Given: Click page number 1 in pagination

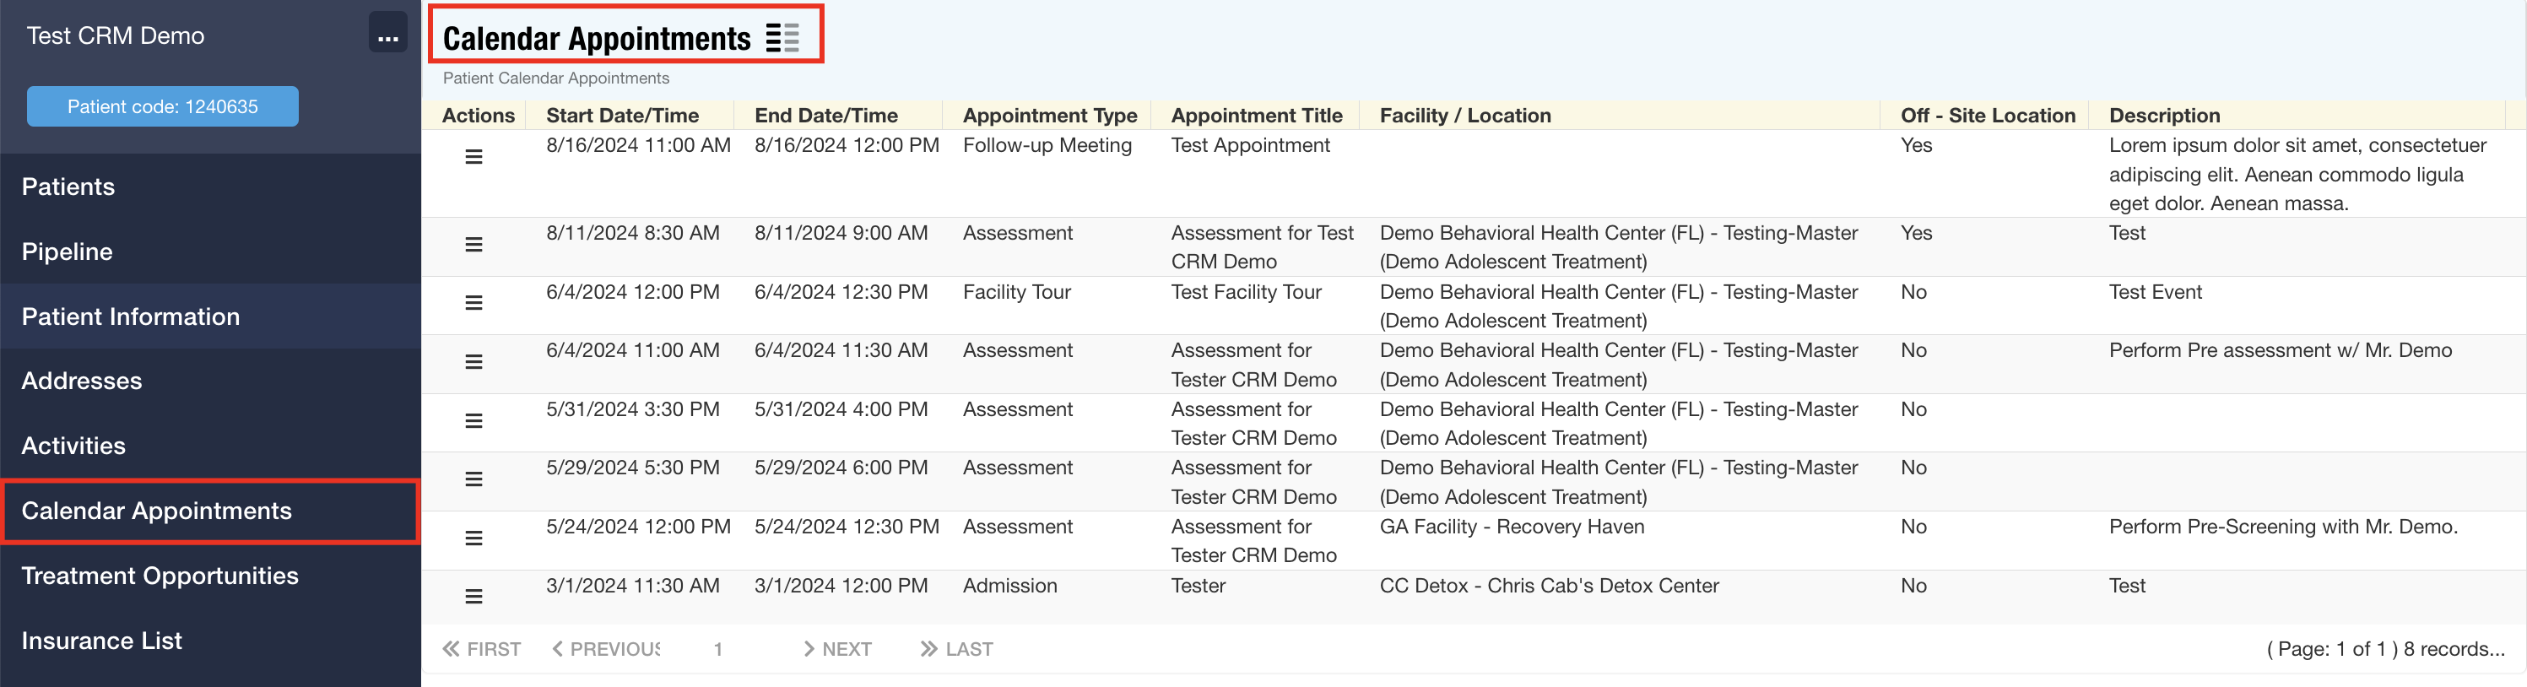Looking at the screenshot, I should (718, 649).
